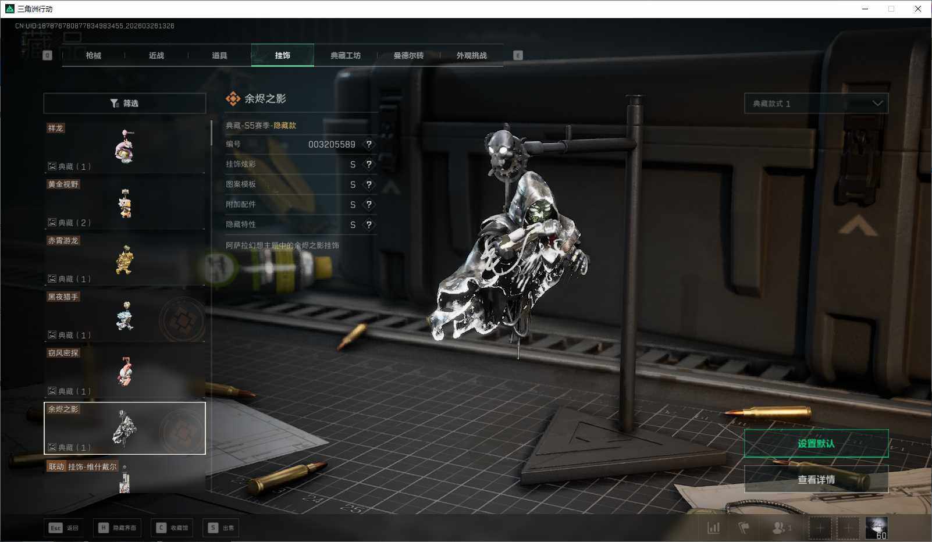Click the charm list scrollbar
932x542 pixels.
coord(211,133)
